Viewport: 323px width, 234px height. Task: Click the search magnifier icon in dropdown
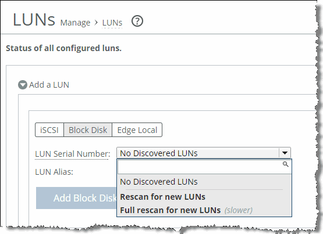pyautogui.click(x=286, y=164)
